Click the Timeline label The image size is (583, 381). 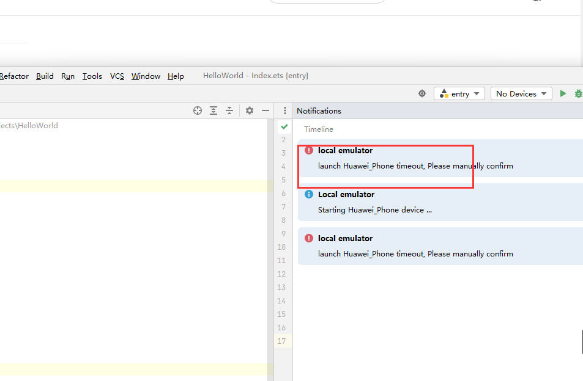tap(319, 129)
